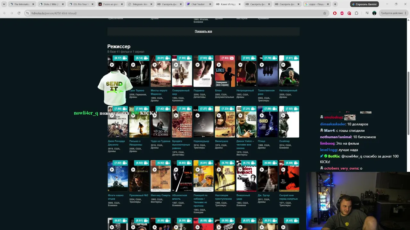Switch to the Chat Tracker tab
The image size is (410, 230).
(199, 4)
